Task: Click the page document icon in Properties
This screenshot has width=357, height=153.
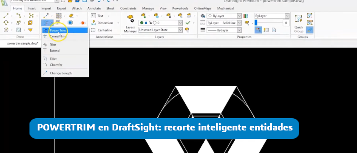Action: pyautogui.click(x=274, y=30)
